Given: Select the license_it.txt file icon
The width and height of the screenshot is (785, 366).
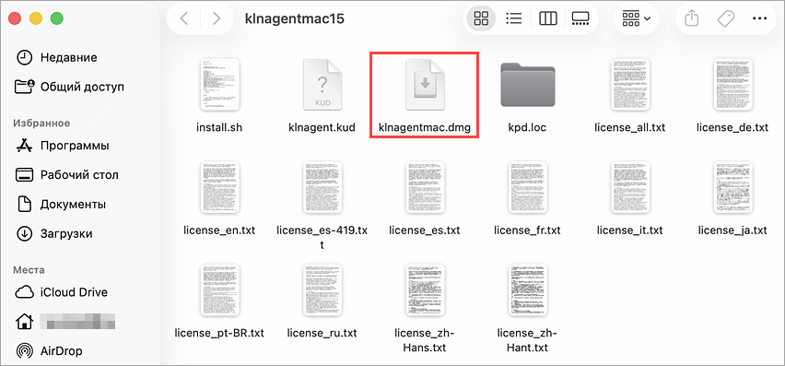Looking at the screenshot, I should 630,188.
